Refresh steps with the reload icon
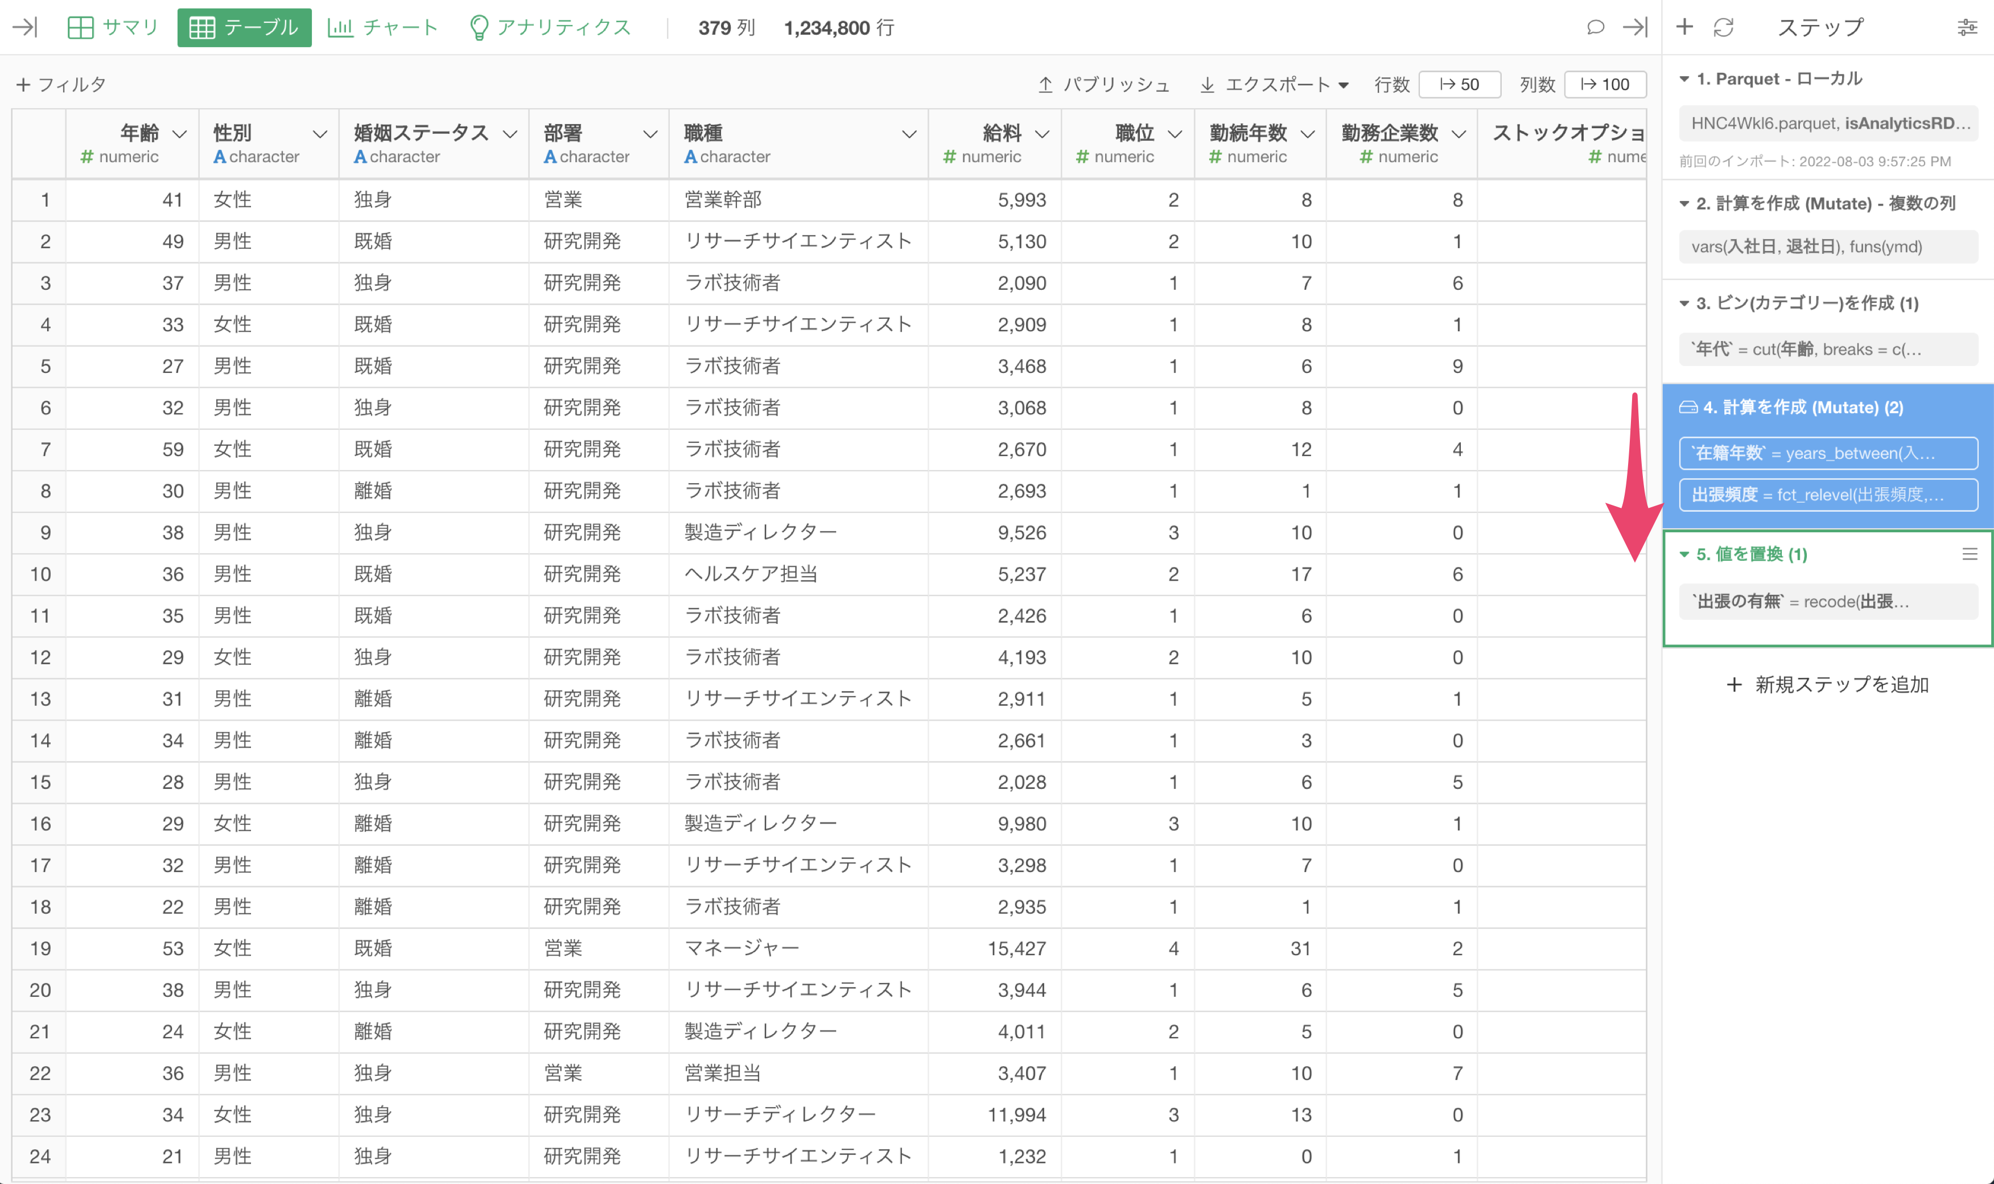 tap(1724, 27)
